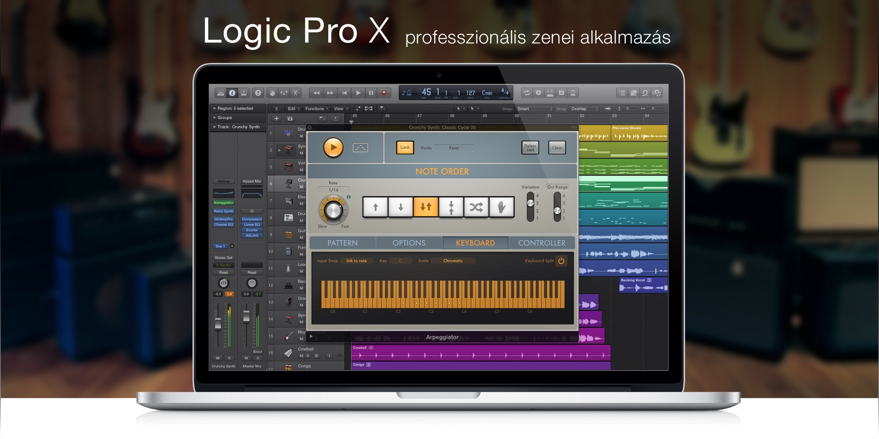This screenshot has height=439, width=879.
Task: Click the Bnce bounce button
Action: point(258,352)
